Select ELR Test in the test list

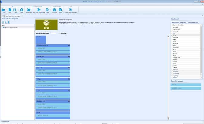176,27
